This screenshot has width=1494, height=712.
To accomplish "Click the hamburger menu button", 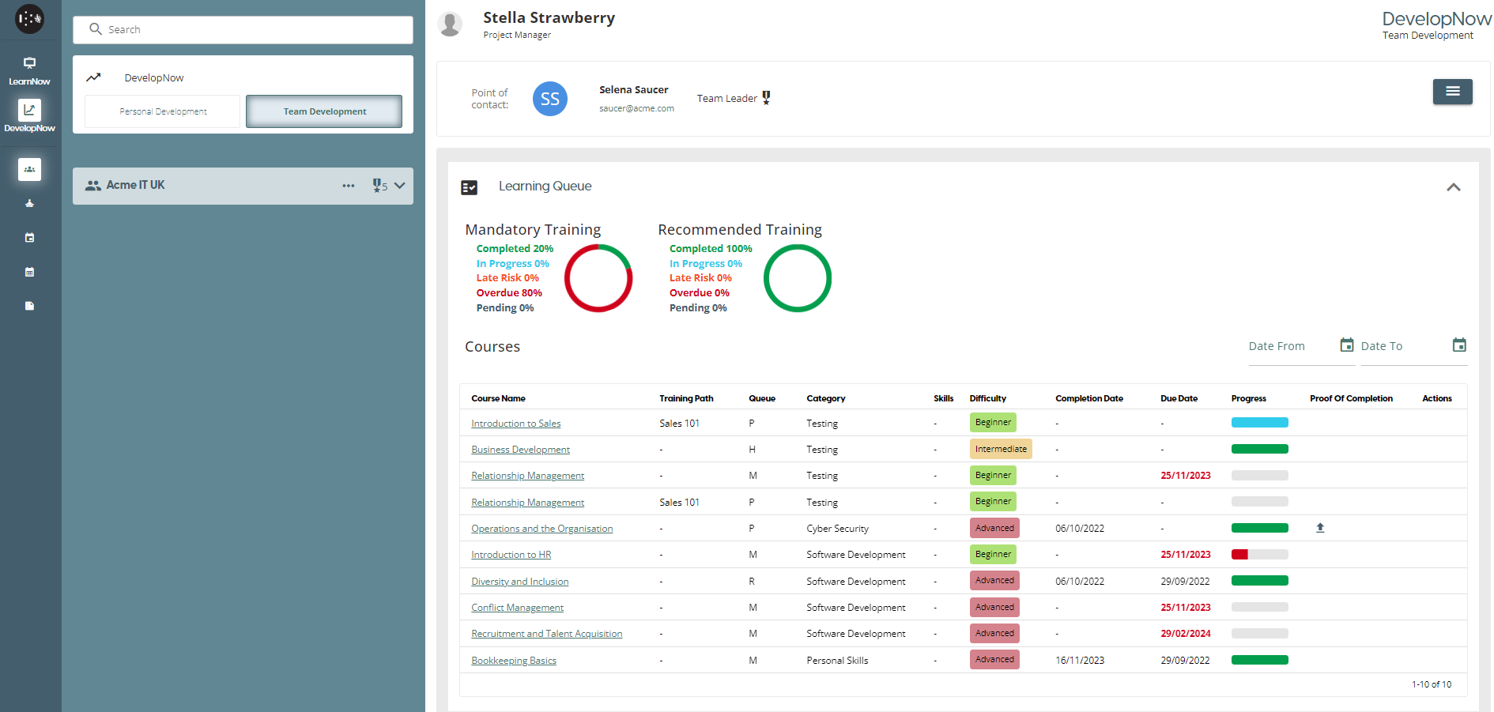I will pos(1452,92).
